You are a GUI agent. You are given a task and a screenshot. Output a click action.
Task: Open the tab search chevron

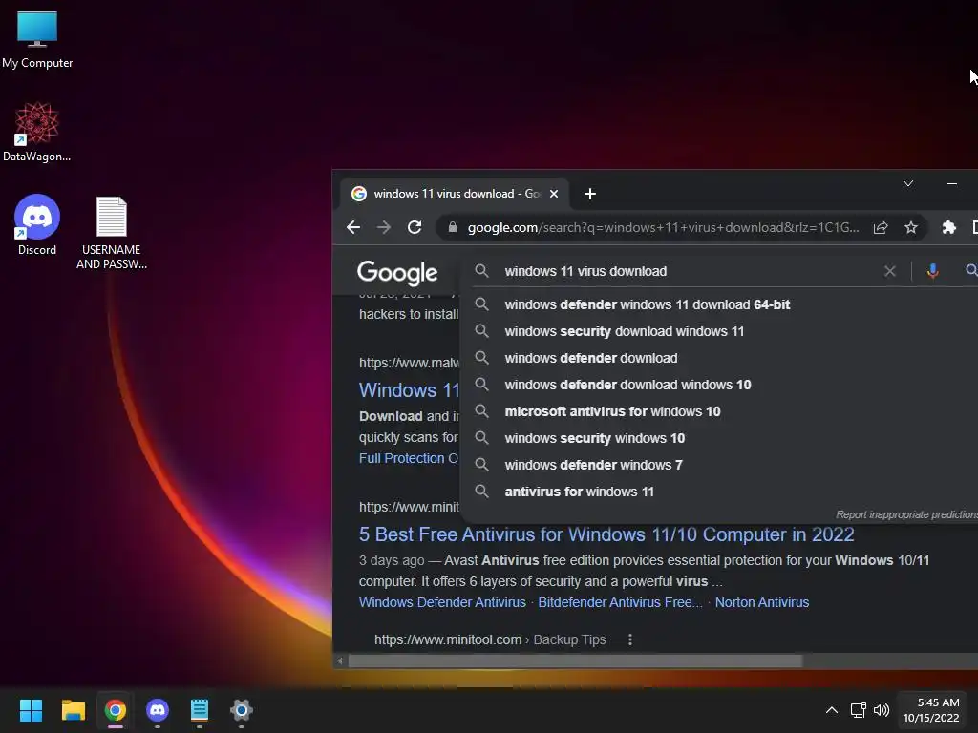tap(908, 184)
